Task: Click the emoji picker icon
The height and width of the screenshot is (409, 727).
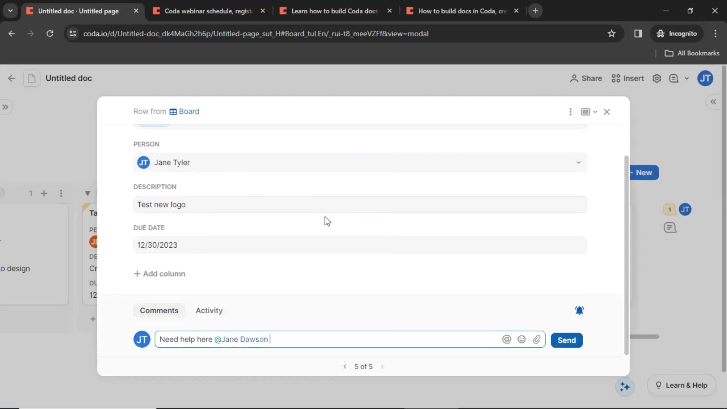Action: click(522, 339)
